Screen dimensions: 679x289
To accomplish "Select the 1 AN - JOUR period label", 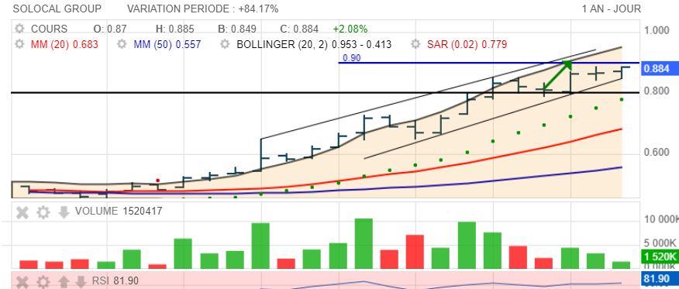I will point(612,9).
